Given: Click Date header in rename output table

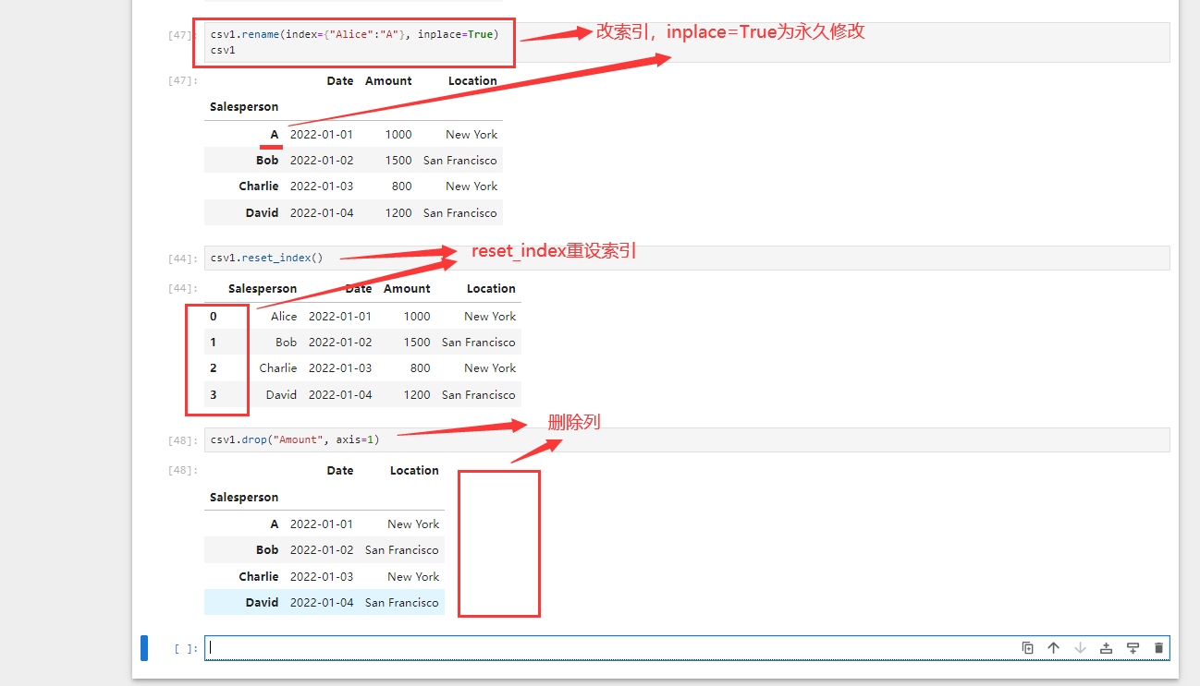Looking at the screenshot, I should coord(340,80).
